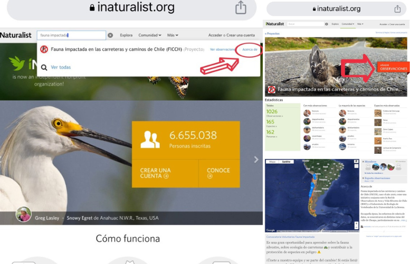The image size is (410, 264).
Task: Open Explora in the left navigation bar
Action: tap(126, 35)
